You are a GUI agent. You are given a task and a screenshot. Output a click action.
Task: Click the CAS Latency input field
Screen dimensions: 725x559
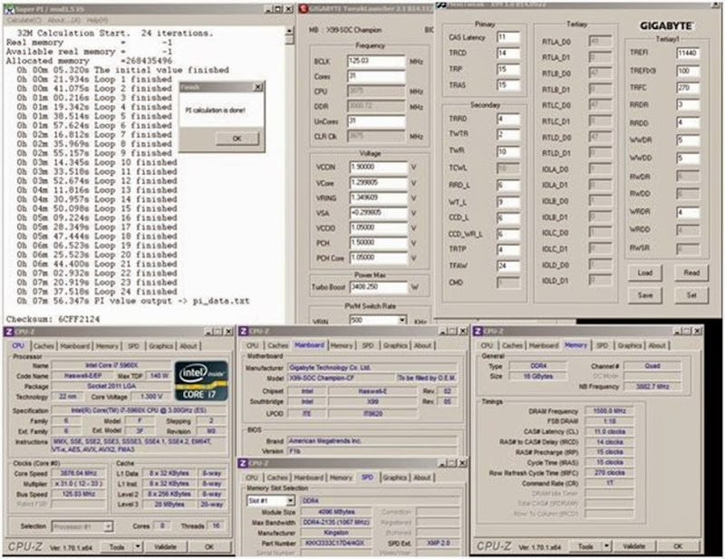point(507,36)
